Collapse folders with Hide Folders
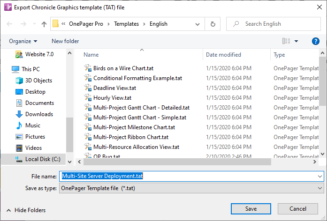 26,210
